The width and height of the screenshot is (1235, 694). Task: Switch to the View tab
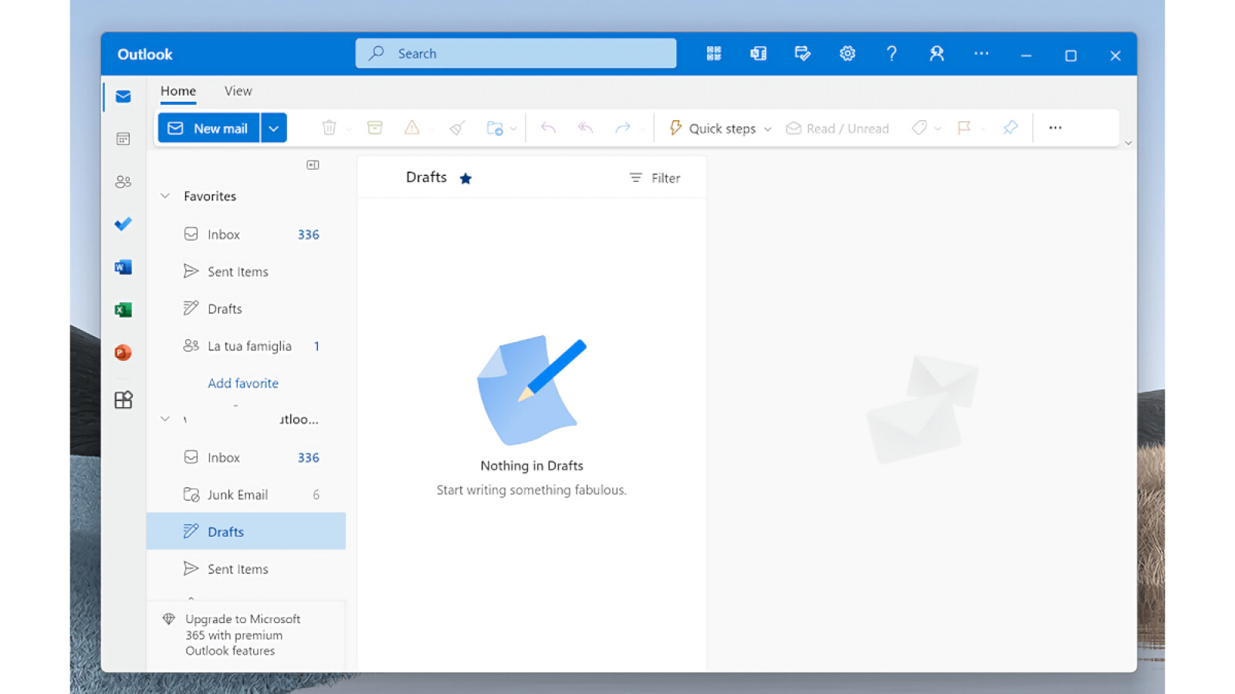tap(237, 90)
